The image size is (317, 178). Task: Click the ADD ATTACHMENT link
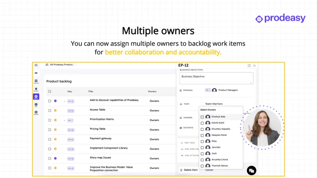pyautogui.click(x=190, y=156)
